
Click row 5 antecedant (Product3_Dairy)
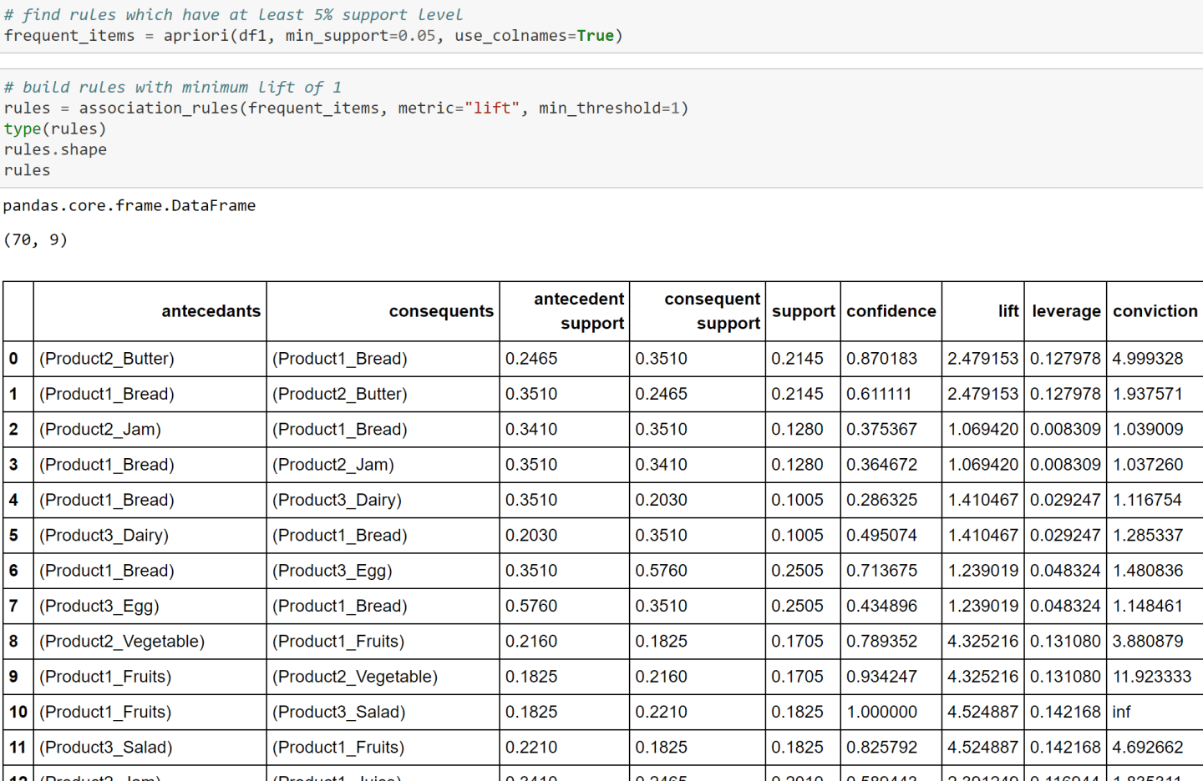click(x=104, y=536)
